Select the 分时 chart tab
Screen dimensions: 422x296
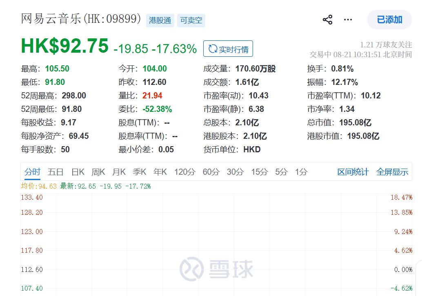tap(32, 172)
